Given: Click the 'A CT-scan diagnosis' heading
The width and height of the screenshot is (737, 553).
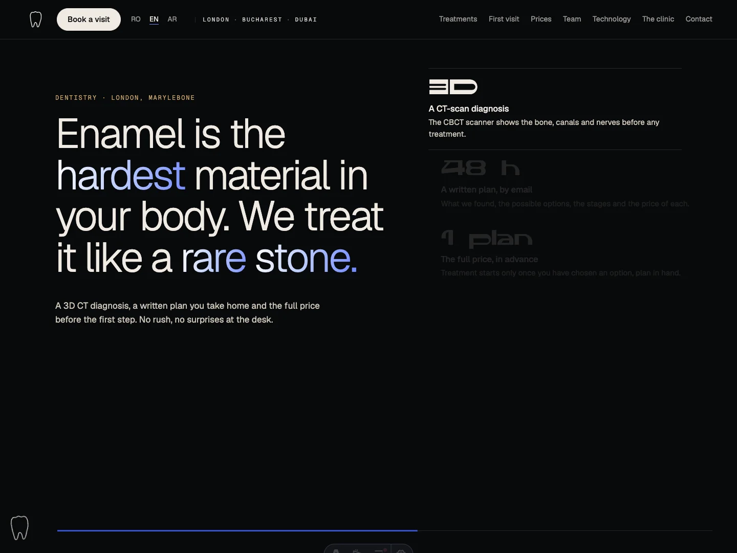Looking at the screenshot, I should 469,109.
